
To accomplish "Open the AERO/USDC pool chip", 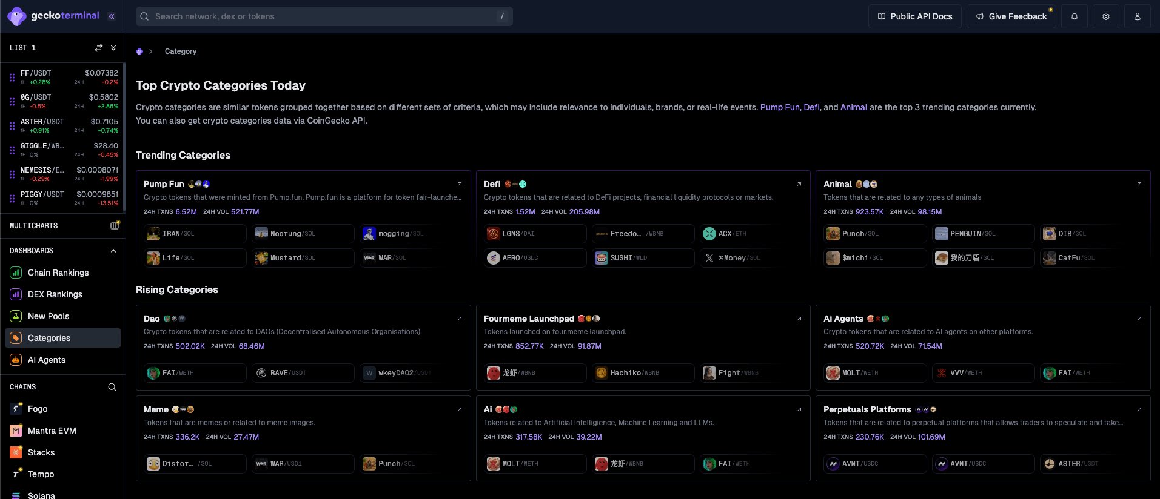I will point(535,258).
